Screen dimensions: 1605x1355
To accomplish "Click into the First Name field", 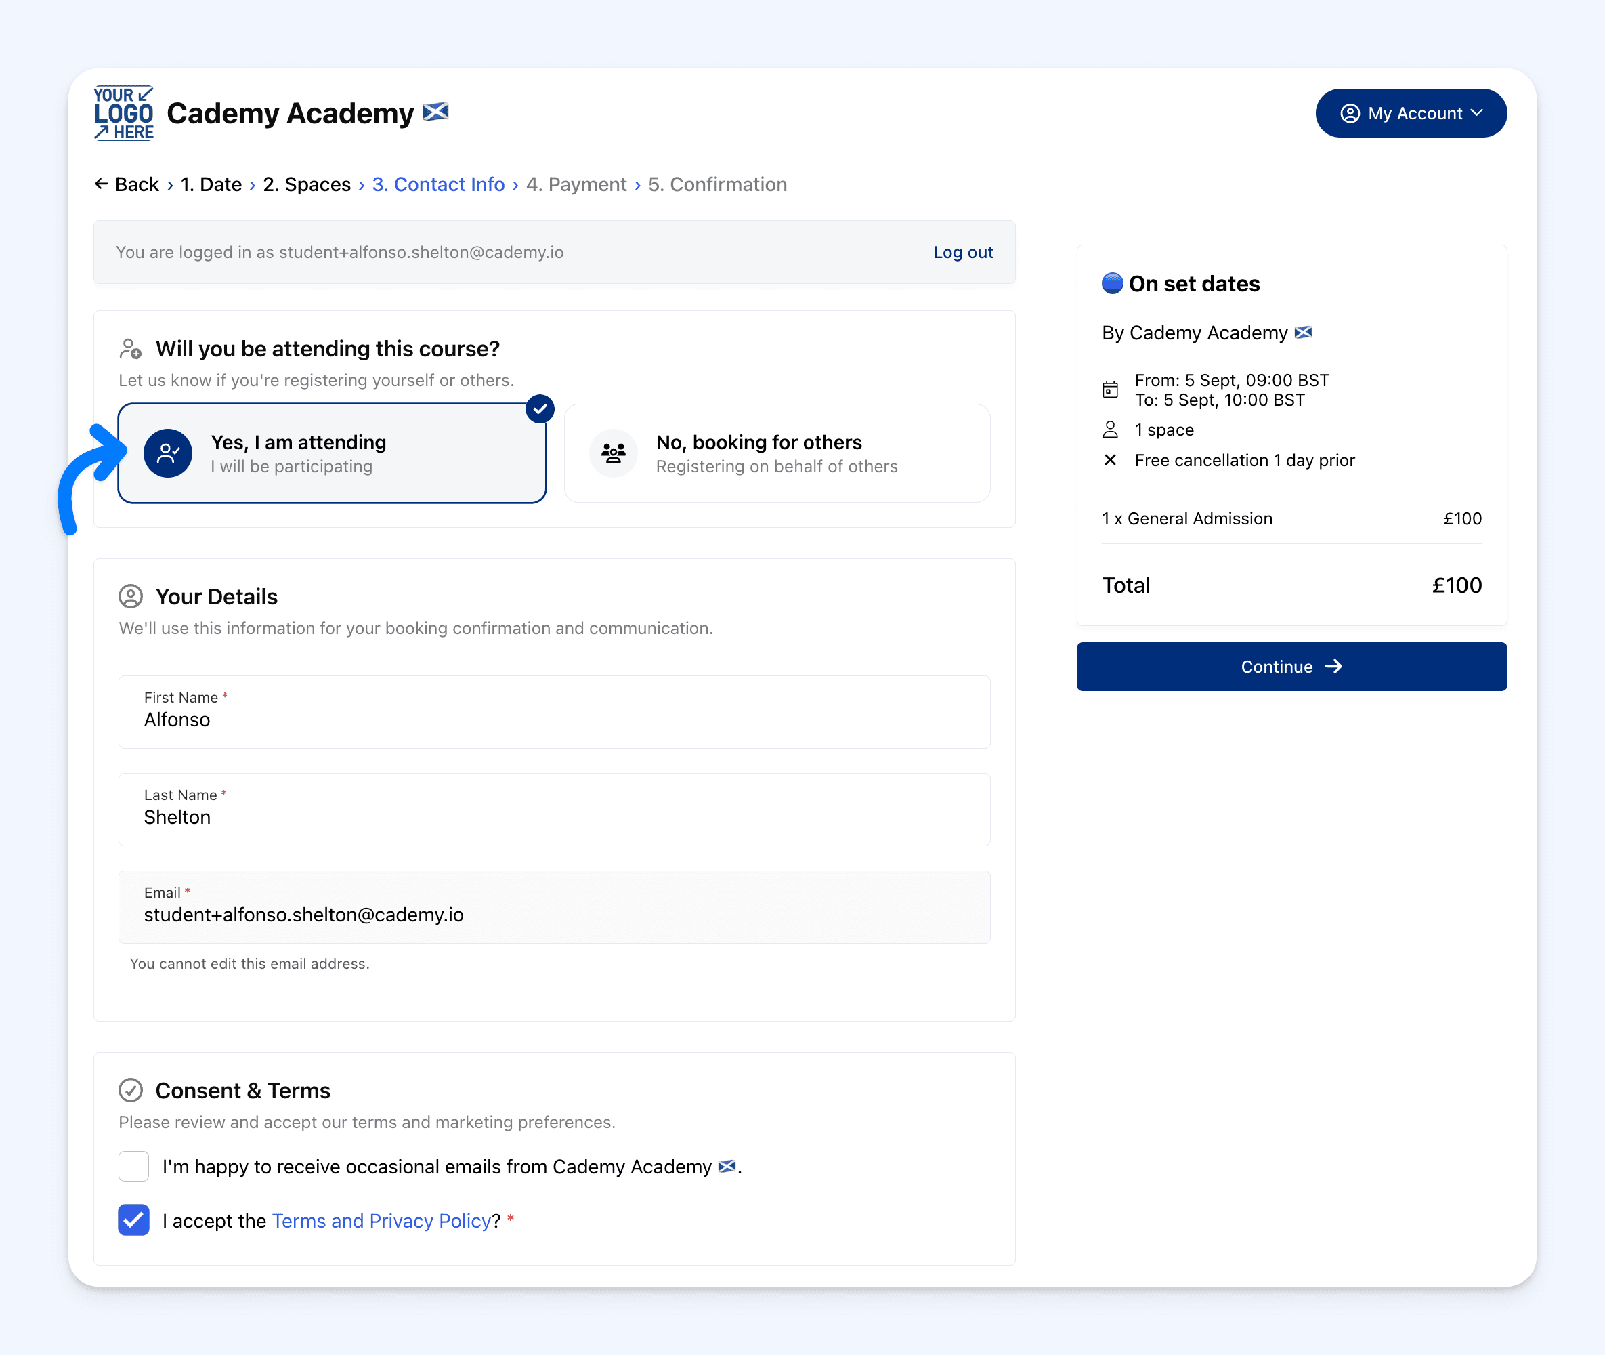I will (x=554, y=720).
